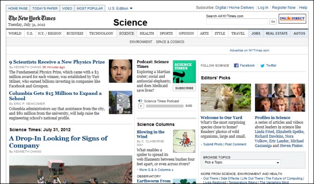Click Advertise on NYTimes.com link
The height and width of the screenshot is (184, 314).
click(249, 50)
